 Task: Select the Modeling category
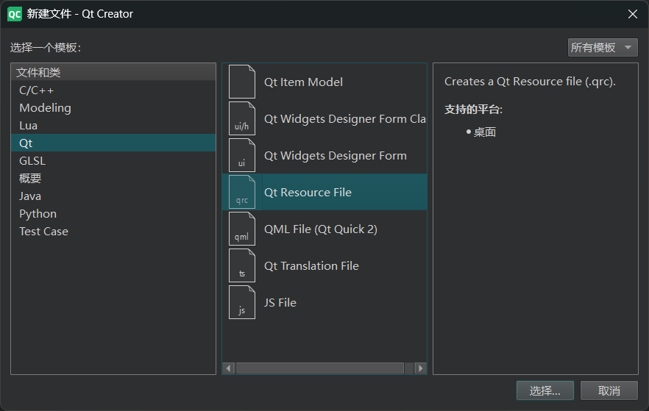pos(113,108)
